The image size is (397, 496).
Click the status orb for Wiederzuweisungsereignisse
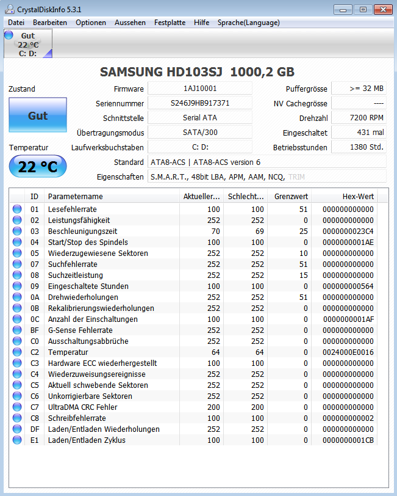pyautogui.click(x=17, y=374)
